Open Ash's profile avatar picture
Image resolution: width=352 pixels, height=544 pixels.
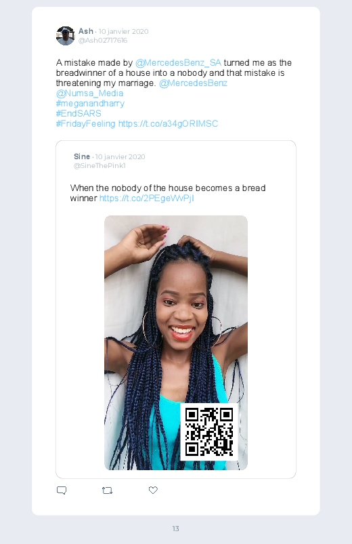pyautogui.click(x=65, y=36)
